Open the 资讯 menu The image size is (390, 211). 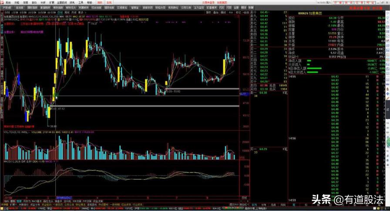pyautogui.click(x=72, y=3)
